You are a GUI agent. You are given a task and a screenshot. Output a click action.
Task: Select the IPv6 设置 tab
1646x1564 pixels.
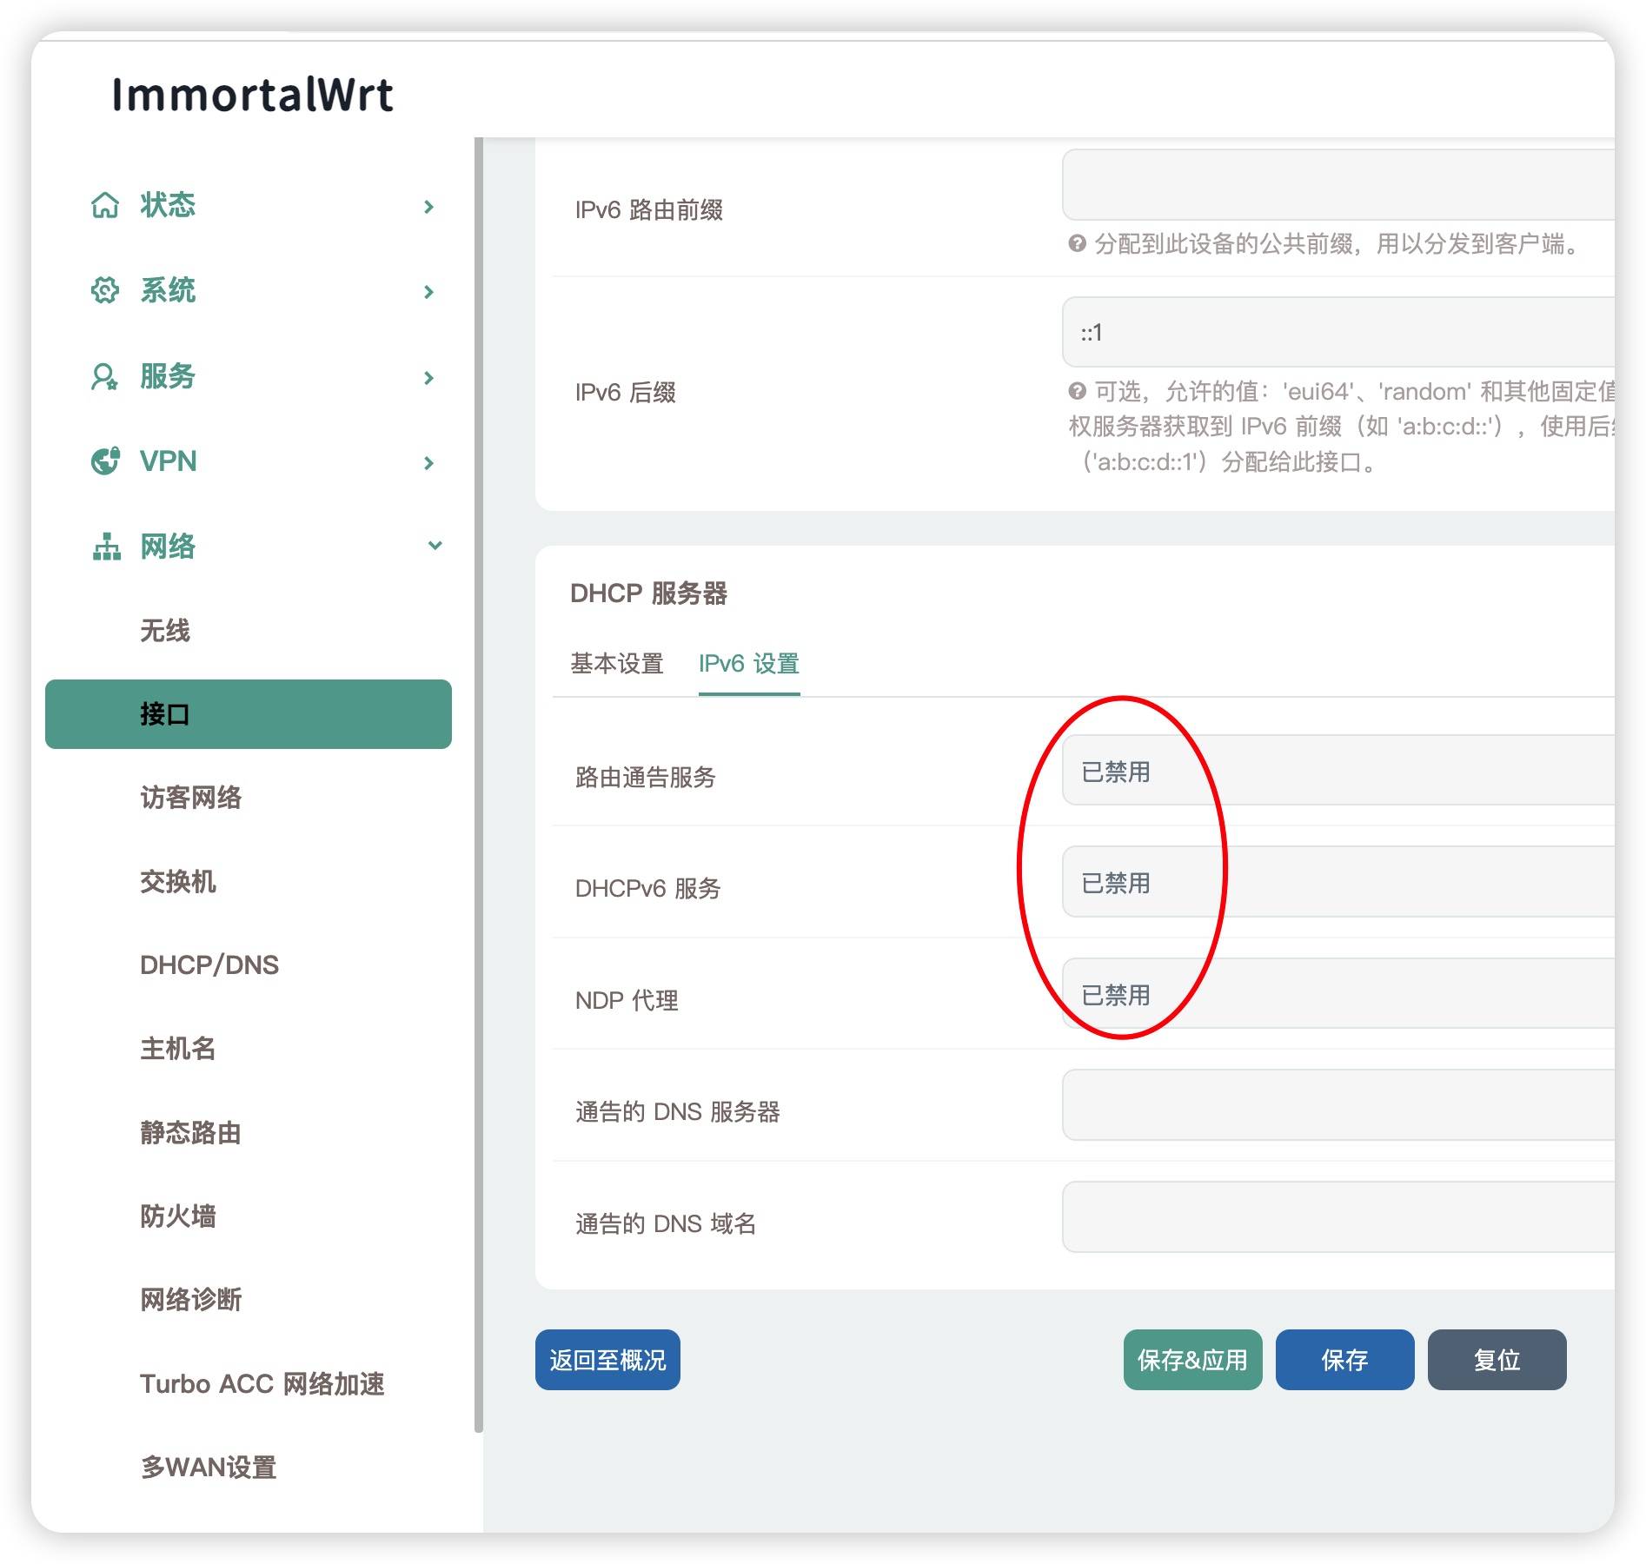tap(749, 664)
